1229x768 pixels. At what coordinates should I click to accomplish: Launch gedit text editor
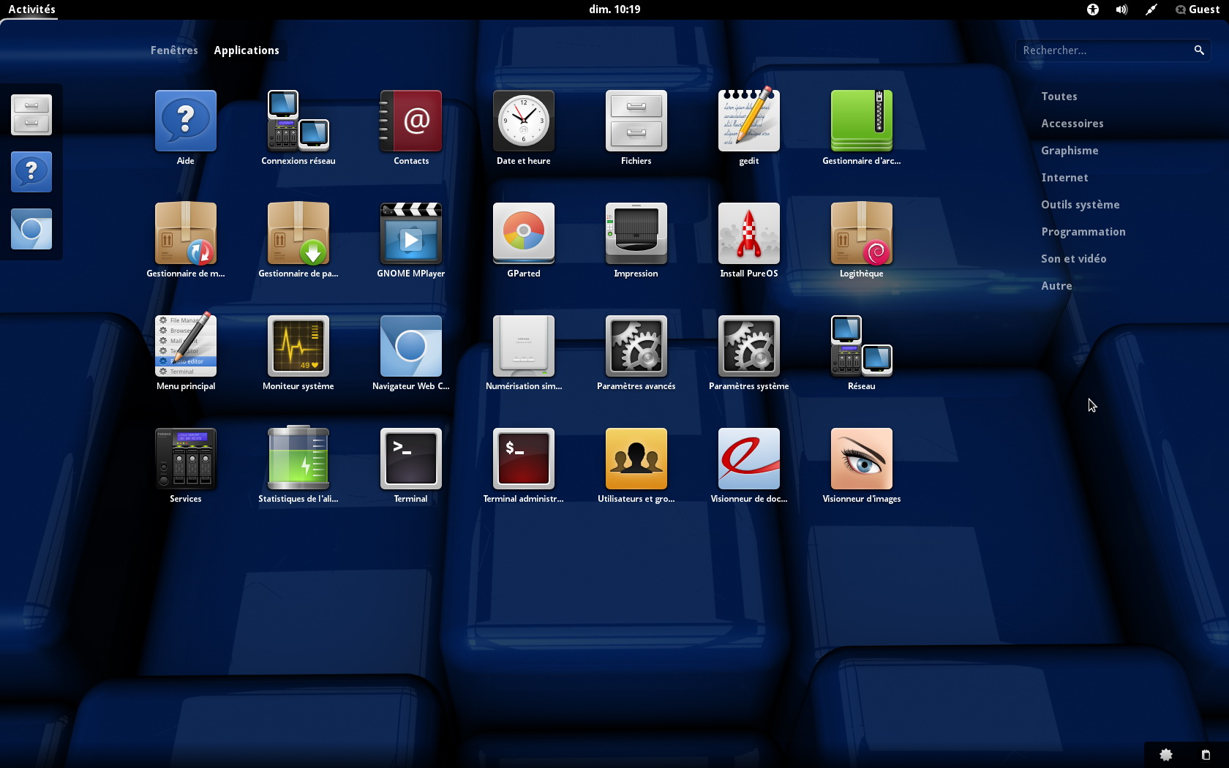(x=748, y=121)
